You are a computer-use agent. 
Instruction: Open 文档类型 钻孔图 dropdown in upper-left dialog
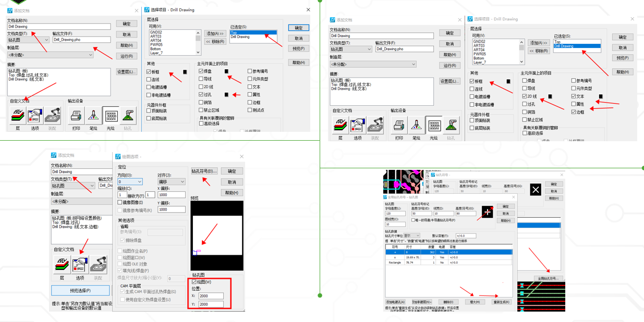(28, 40)
